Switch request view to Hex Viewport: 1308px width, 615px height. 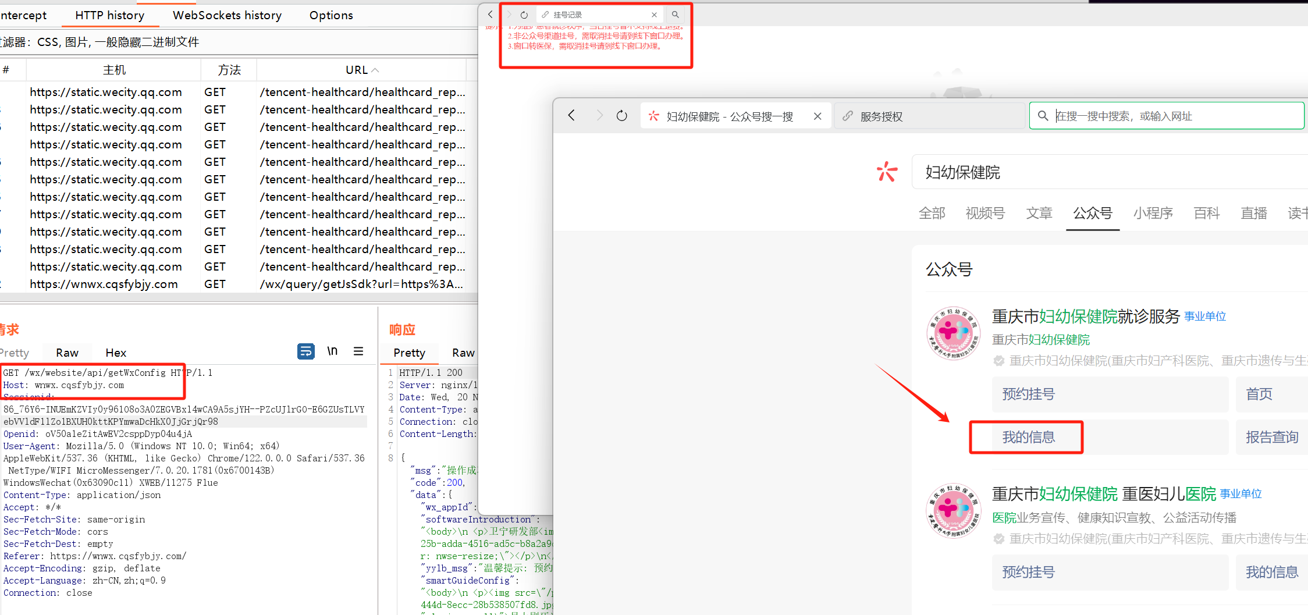coord(116,353)
